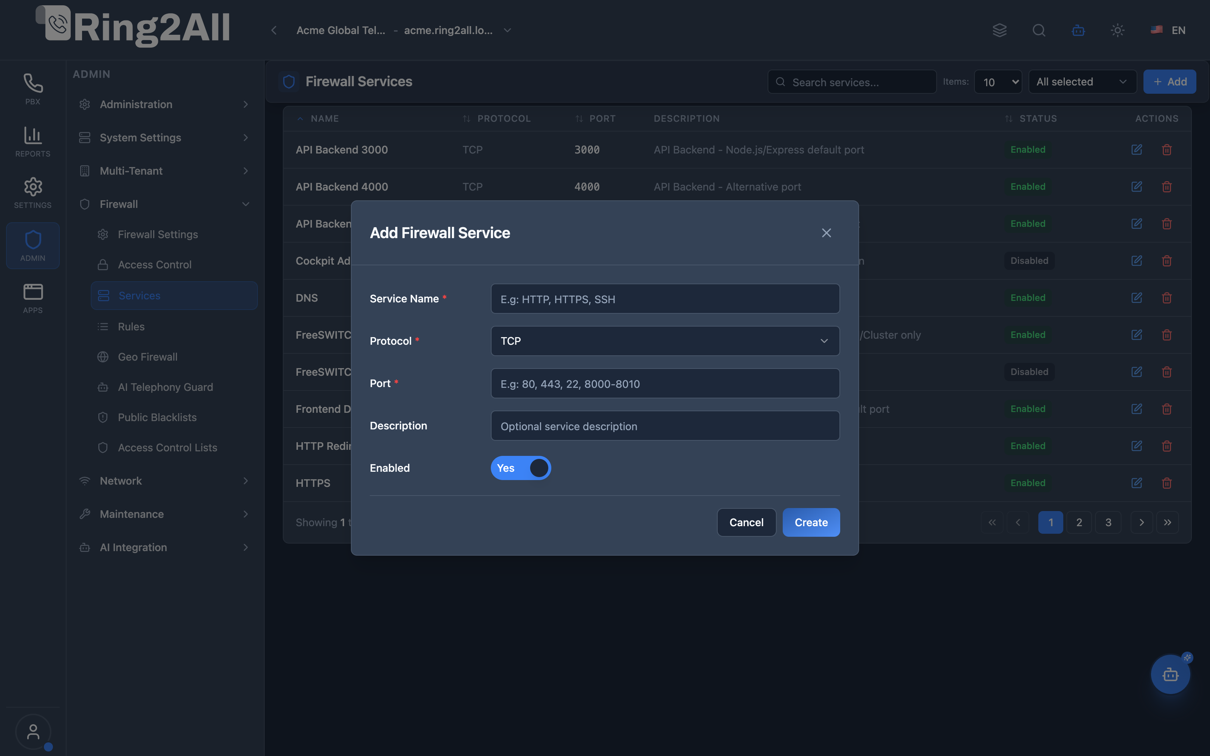Image resolution: width=1210 pixels, height=756 pixels.
Task: Go to next page arrow
Action: tap(1142, 522)
